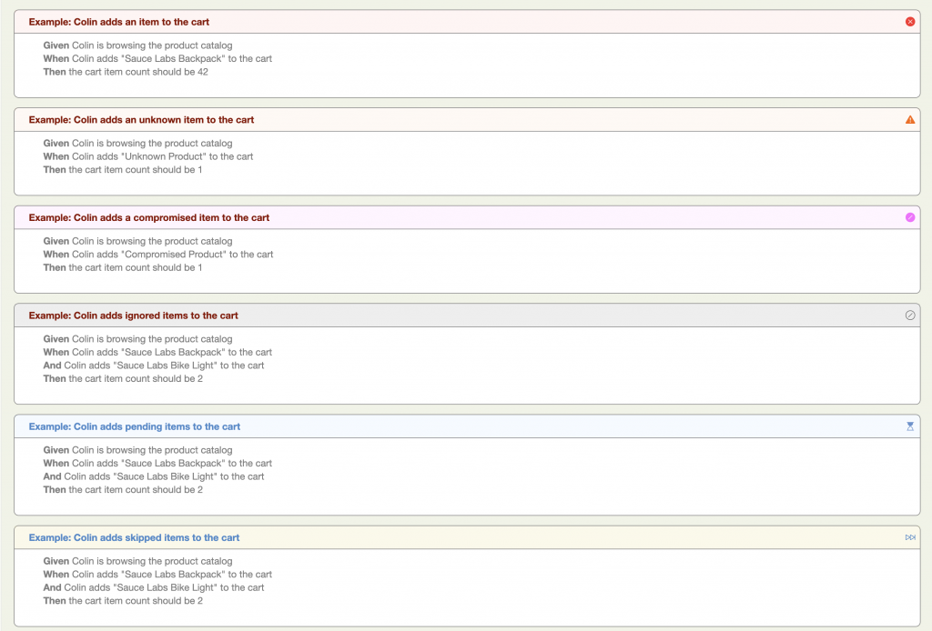Click the Given step in the failed example

coord(137,45)
